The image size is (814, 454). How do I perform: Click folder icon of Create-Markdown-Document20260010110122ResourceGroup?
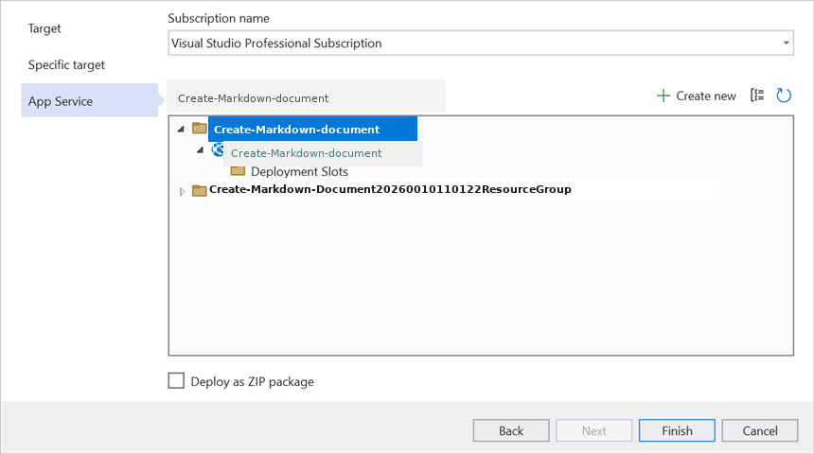[x=200, y=190]
